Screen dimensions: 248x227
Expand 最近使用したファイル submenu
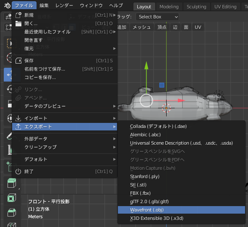tap(65, 32)
